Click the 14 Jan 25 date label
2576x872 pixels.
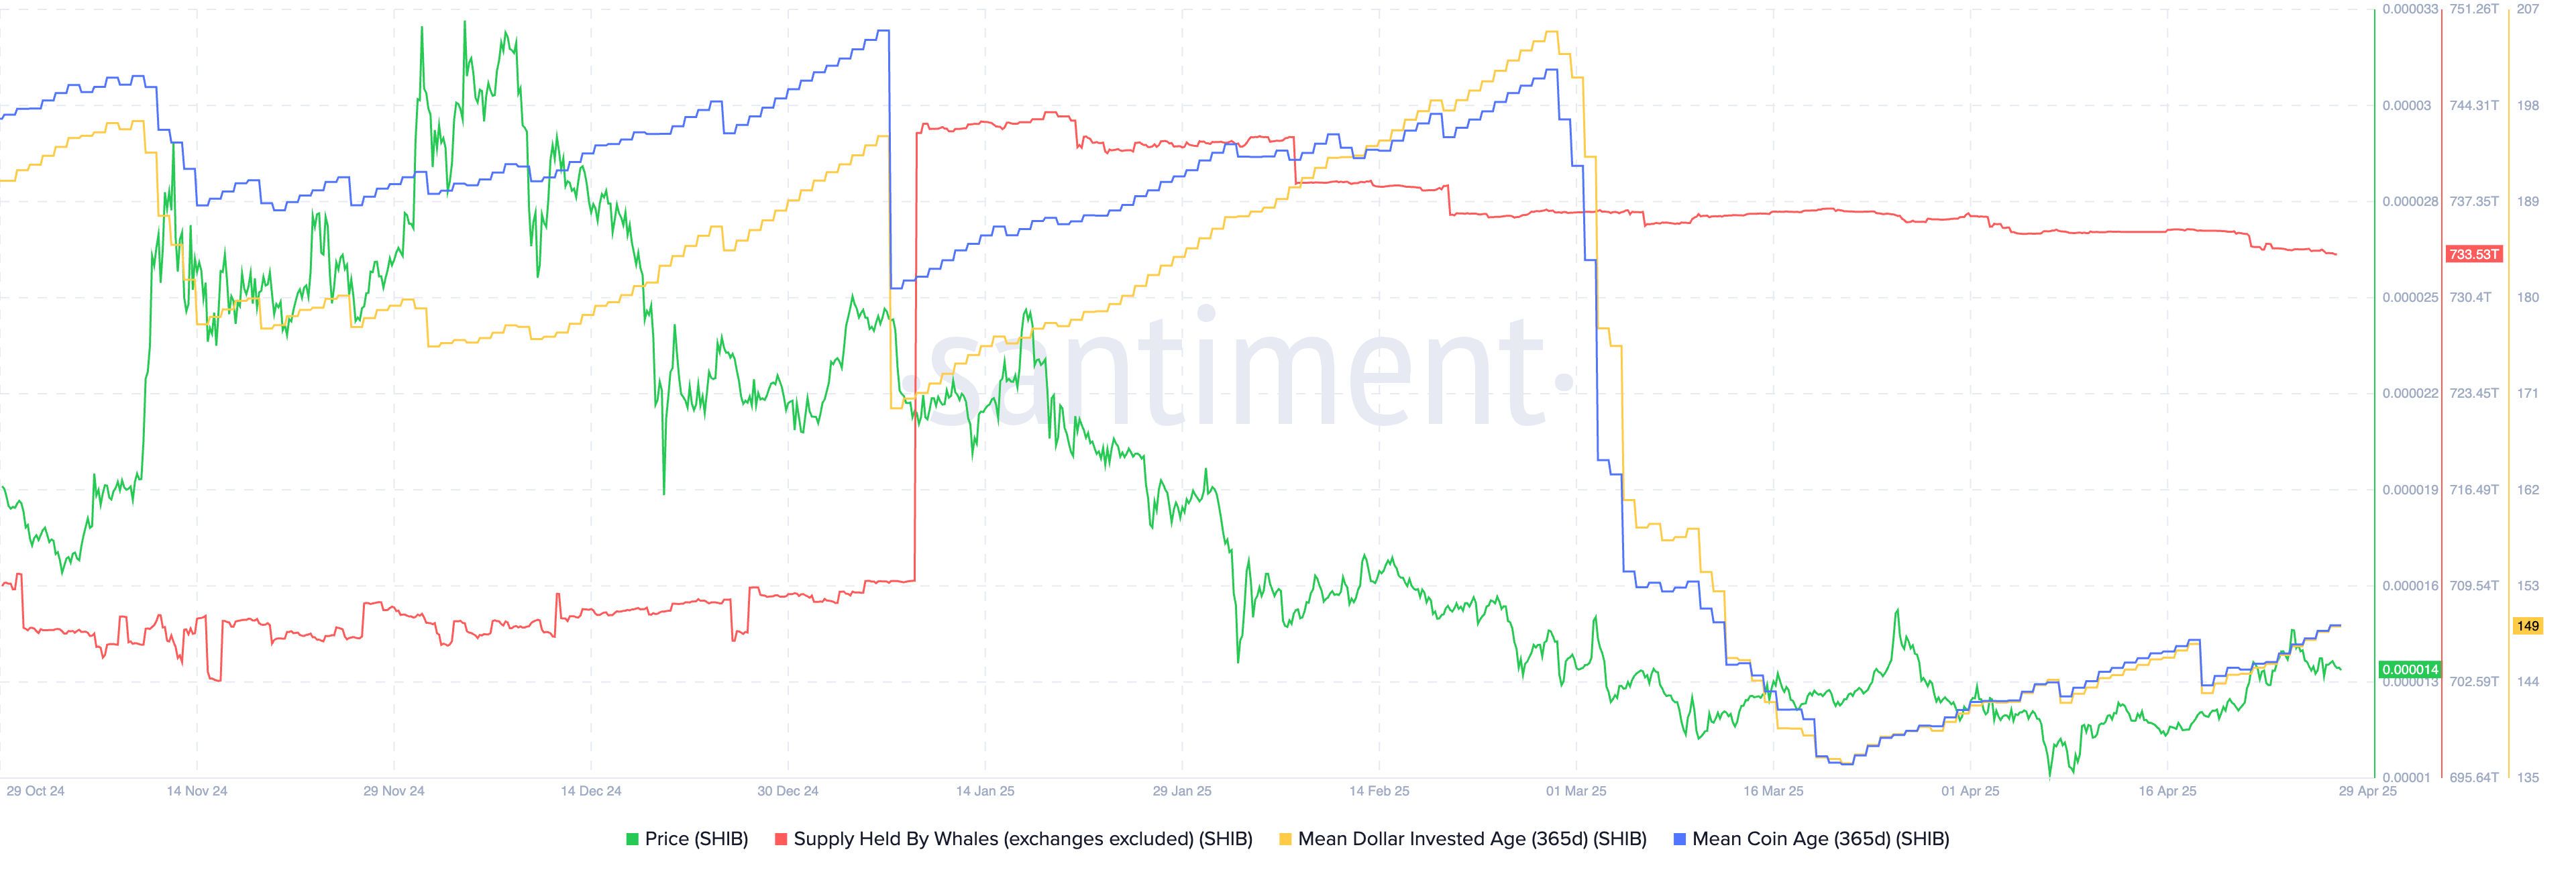[x=984, y=791]
